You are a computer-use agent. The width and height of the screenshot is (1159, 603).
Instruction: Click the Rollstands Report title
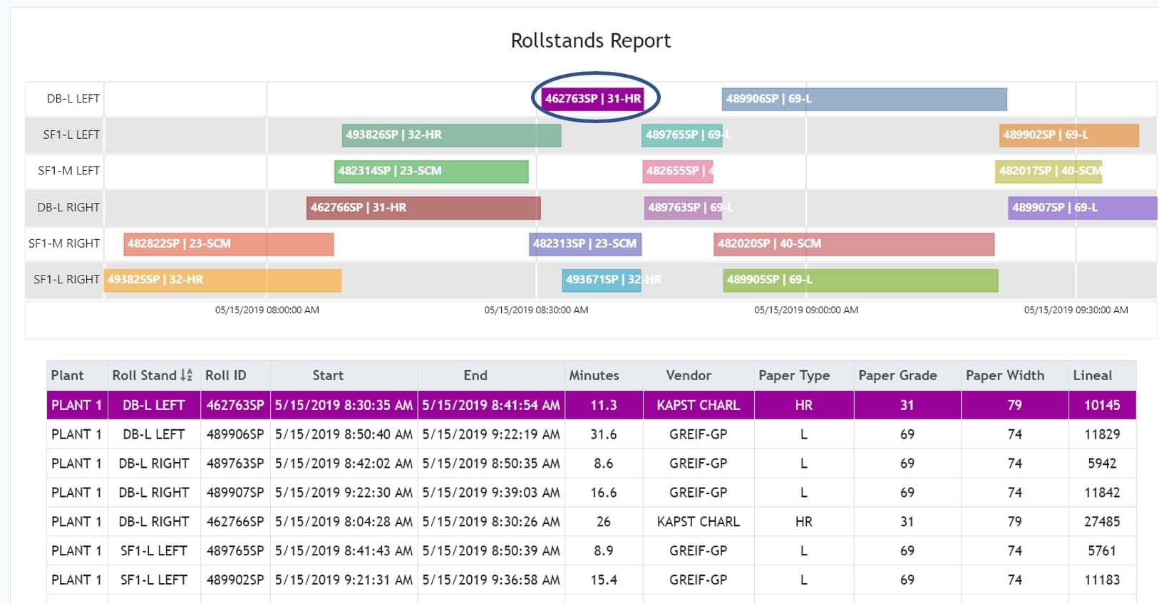591,41
